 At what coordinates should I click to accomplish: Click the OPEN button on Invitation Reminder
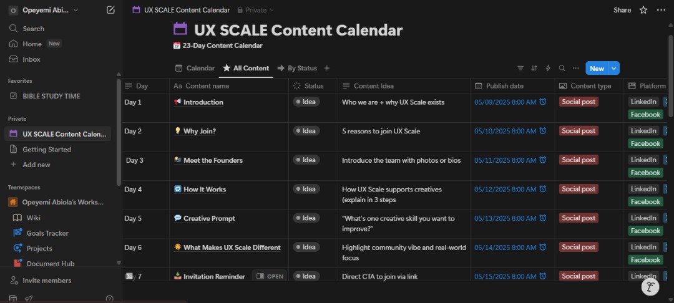click(x=270, y=276)
